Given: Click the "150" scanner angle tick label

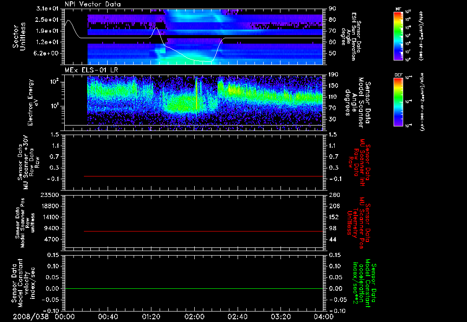Looking at the screenshot, I should [x=333, y=86].
